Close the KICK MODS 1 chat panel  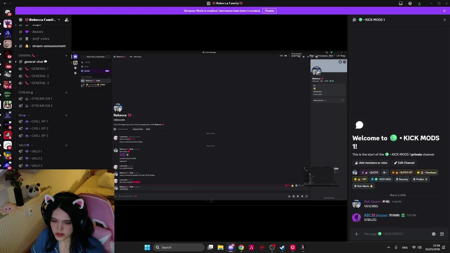point(444,20)
